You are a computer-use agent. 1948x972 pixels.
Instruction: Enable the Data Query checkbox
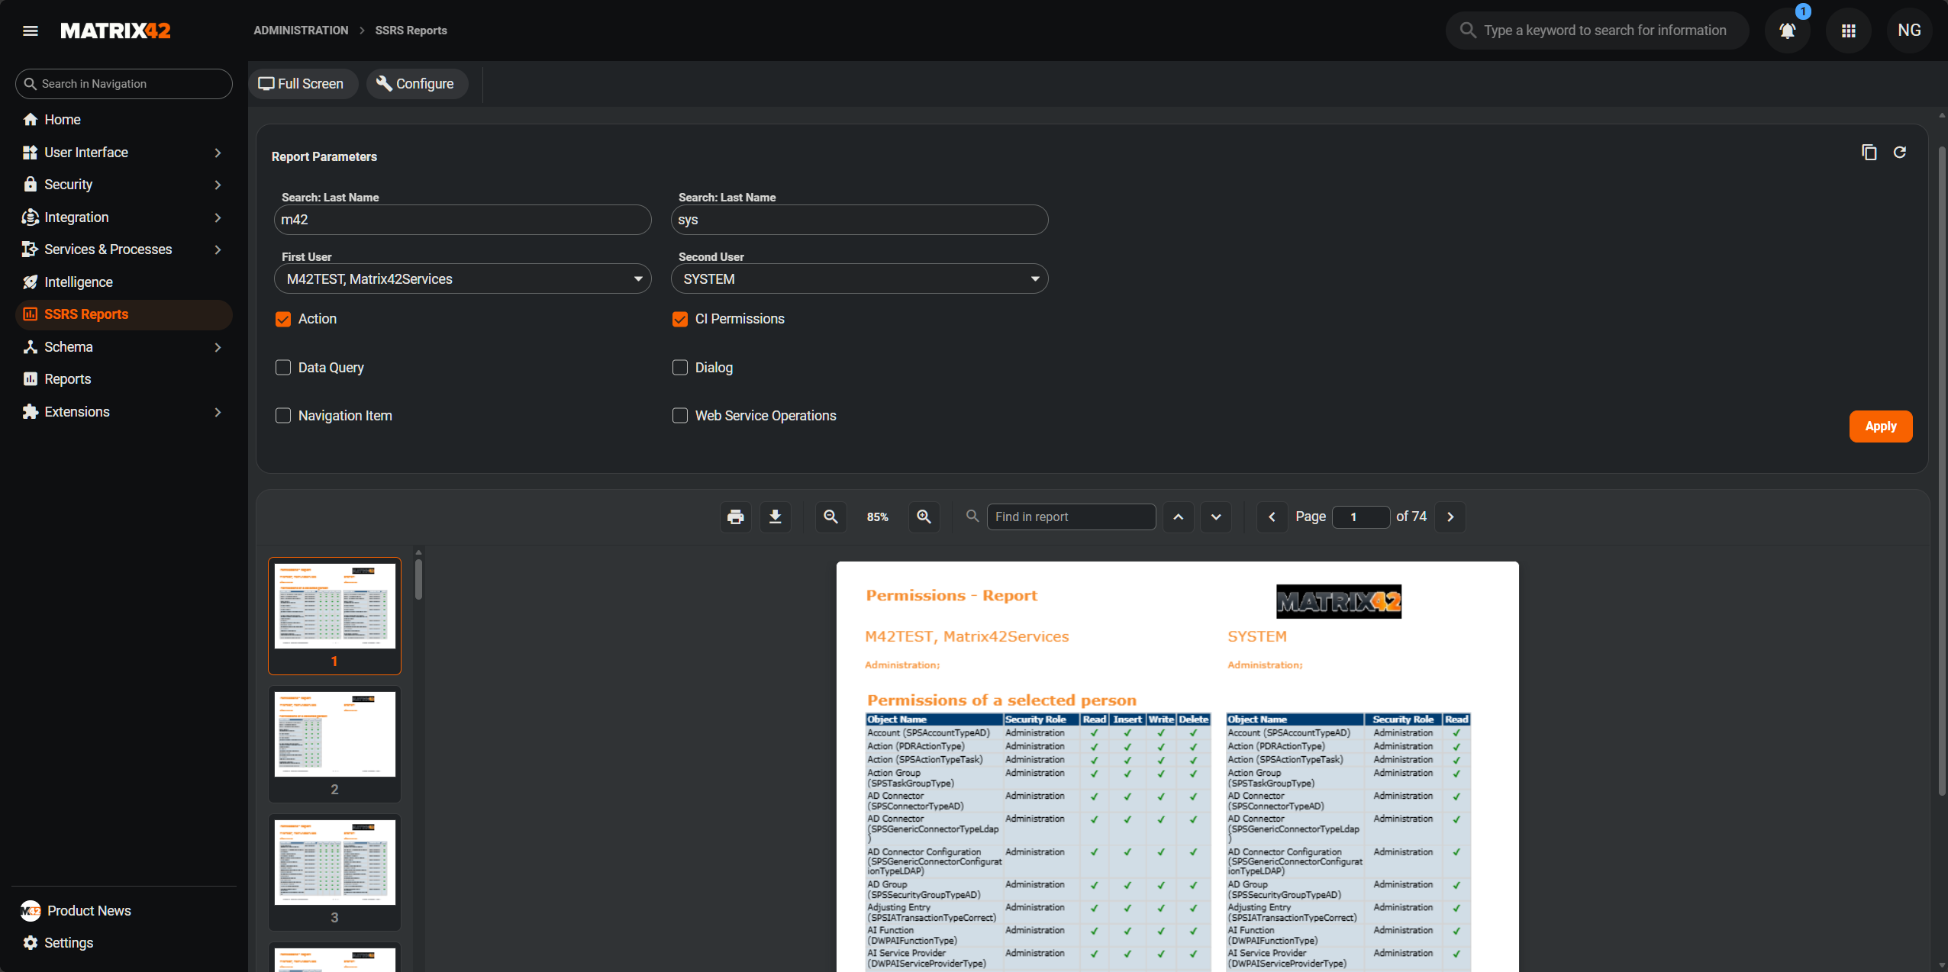click(283, 368)
